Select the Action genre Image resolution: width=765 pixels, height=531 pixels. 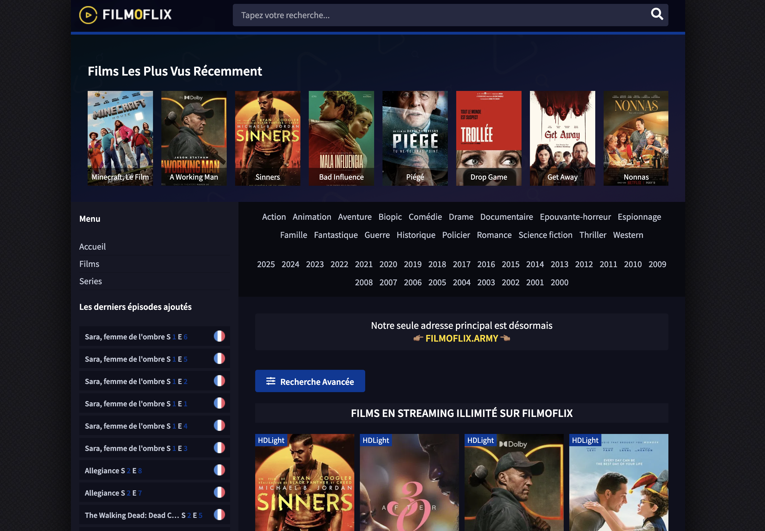point(274,217)
